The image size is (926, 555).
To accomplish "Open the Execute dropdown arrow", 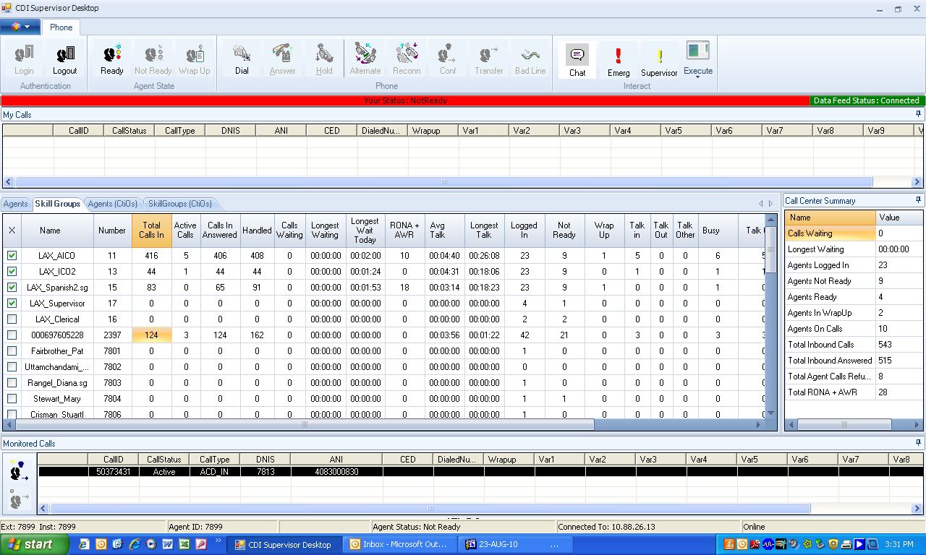I will (698, 76).
